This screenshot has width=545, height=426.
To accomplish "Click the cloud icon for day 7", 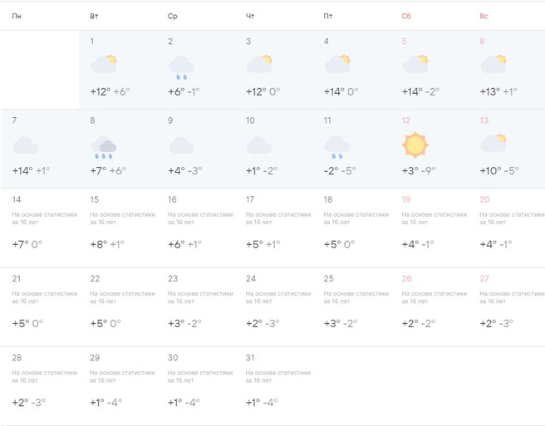I will (26, 145).
